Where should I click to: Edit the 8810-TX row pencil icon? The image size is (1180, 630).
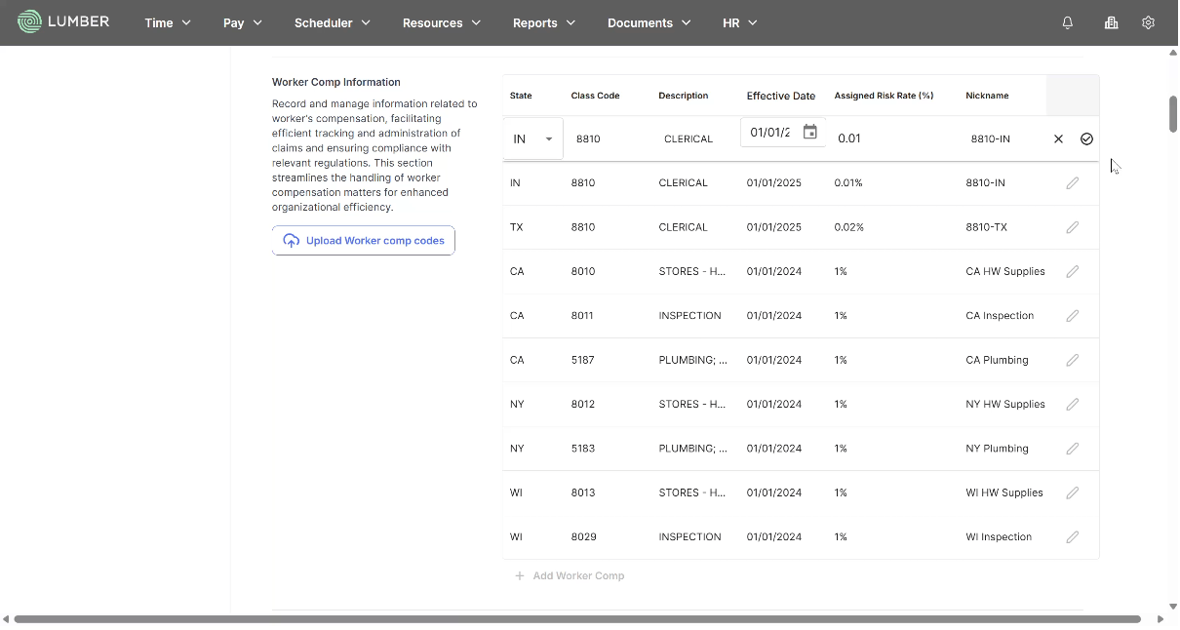pyautogui.click(x=1073, y=227)
